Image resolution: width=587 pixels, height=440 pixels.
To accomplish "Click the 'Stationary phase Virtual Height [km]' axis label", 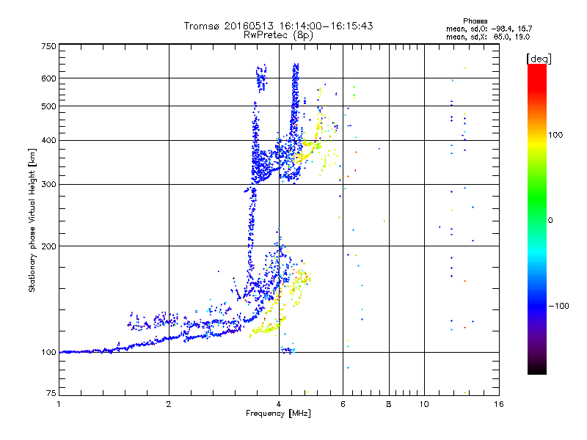I will point(32,221).
